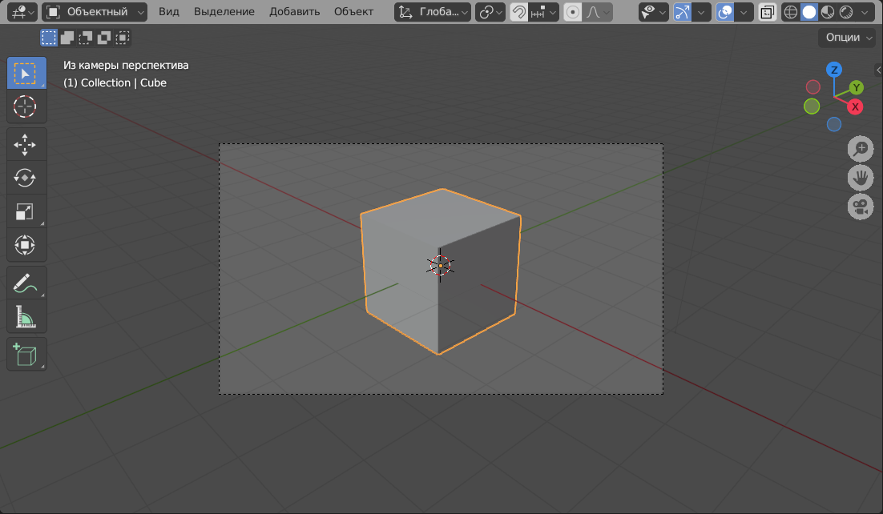The width and height of the screenshot is (883, 514).
Task: Open the Объектный mode dropdown
Action: [x=95, y=12]
